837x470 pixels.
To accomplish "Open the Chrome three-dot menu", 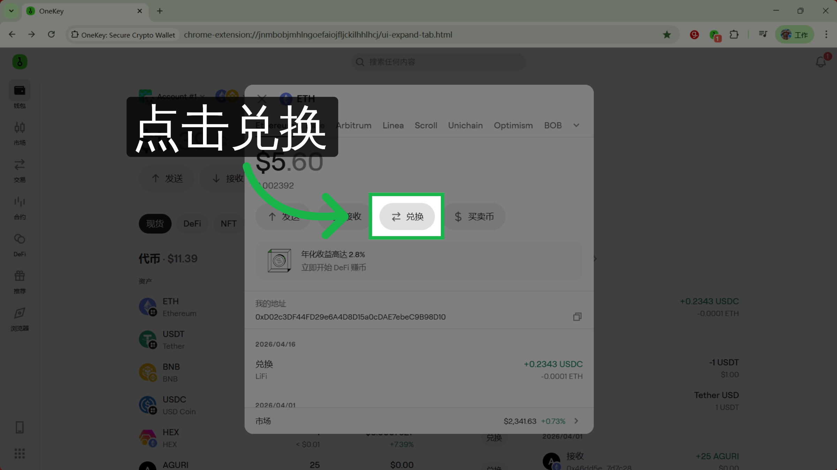I will click(x=826, y=35).
